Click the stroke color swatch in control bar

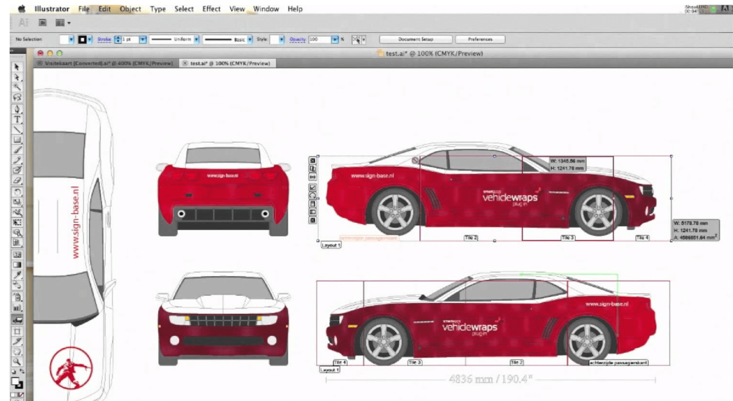coord(82,39)
